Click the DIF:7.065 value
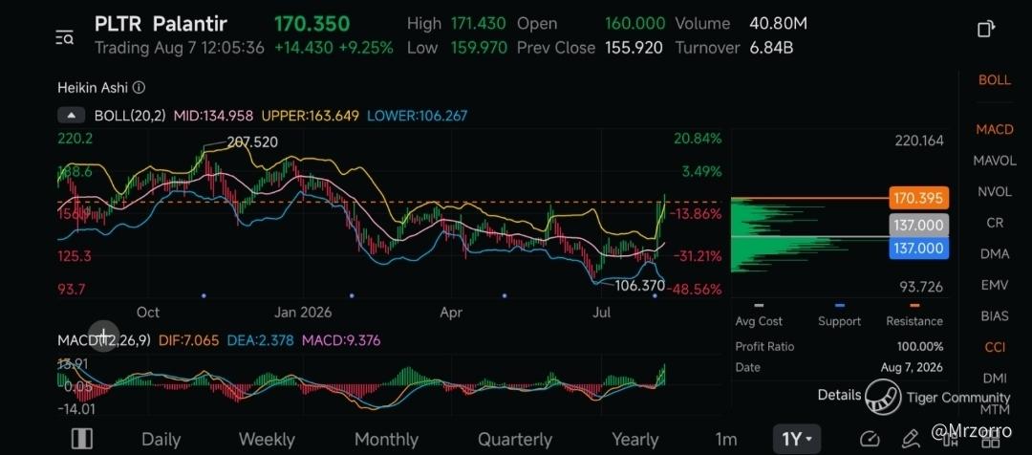 pyautogui.click(x=188, y=340)
